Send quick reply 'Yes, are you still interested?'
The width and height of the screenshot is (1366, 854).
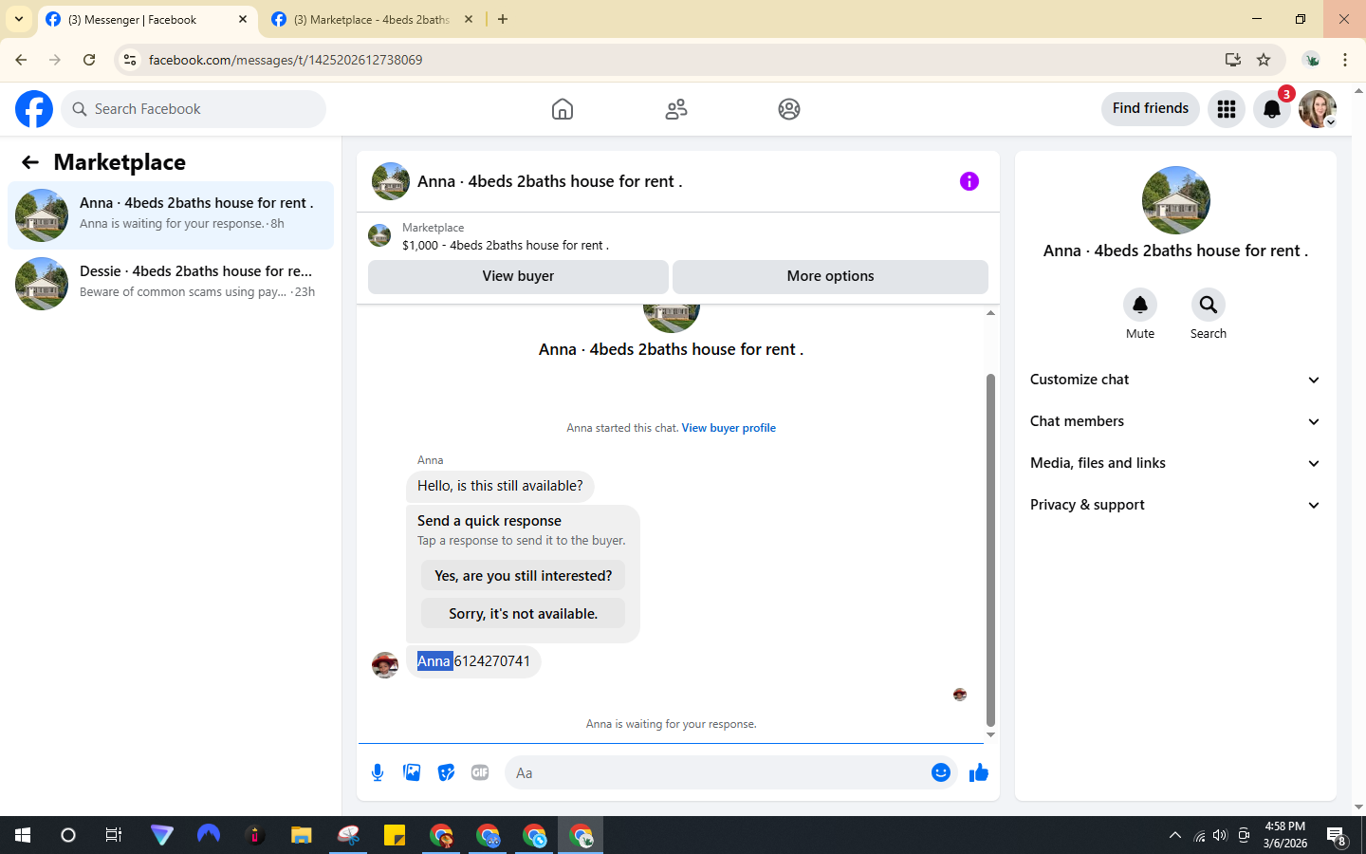(x=523, y=576)
